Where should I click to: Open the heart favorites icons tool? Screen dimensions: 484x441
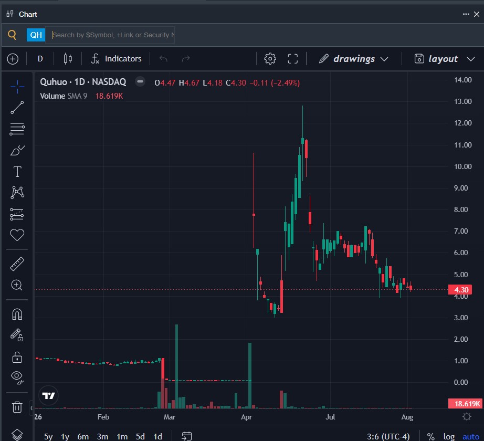tap(17, 235)
